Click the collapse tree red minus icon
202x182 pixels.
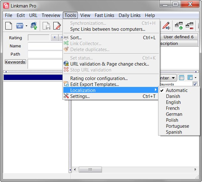point(189,25)
